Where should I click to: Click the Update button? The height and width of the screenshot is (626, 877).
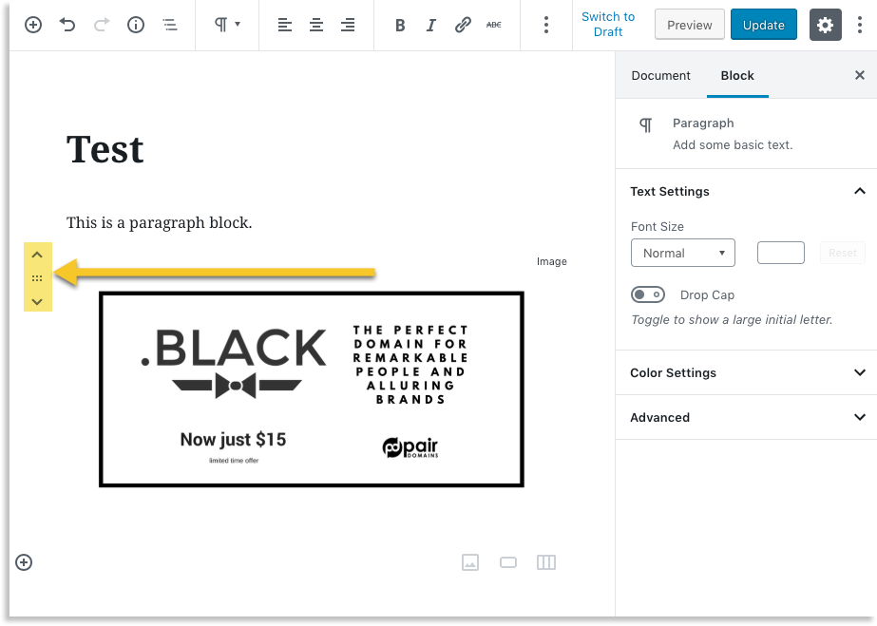click(763, 26)
